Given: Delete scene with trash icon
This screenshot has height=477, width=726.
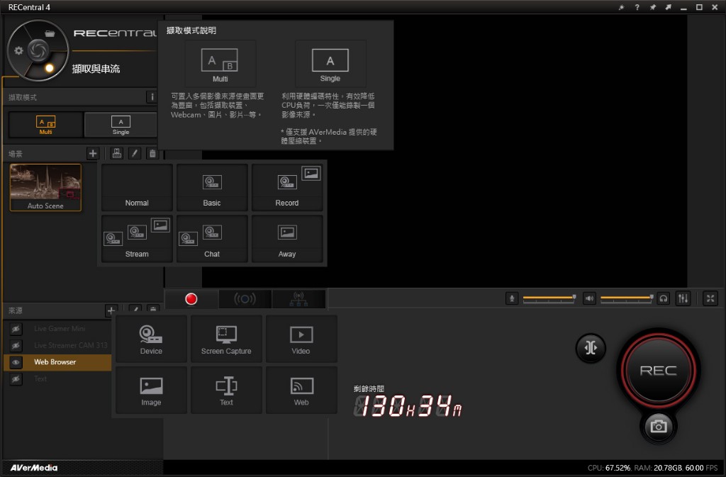Looking at the screenshot, I should pos(152,153).
